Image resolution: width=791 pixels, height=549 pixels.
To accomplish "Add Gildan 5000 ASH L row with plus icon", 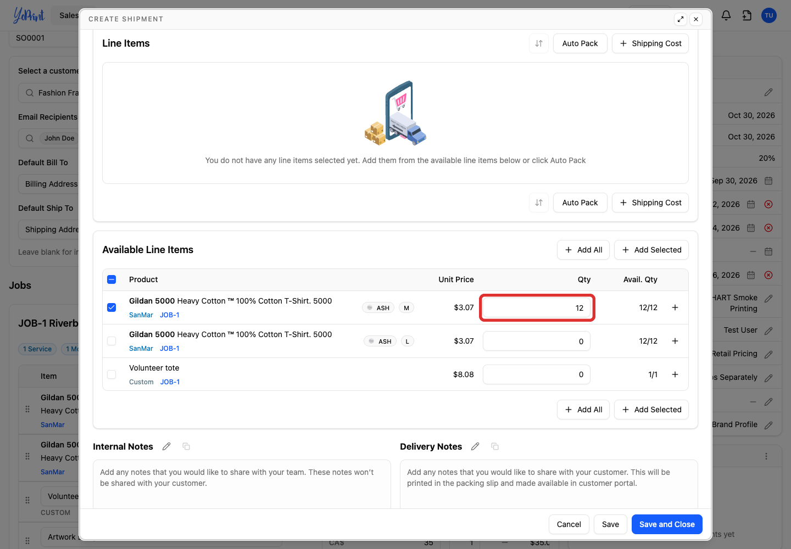I will point(675,341).
